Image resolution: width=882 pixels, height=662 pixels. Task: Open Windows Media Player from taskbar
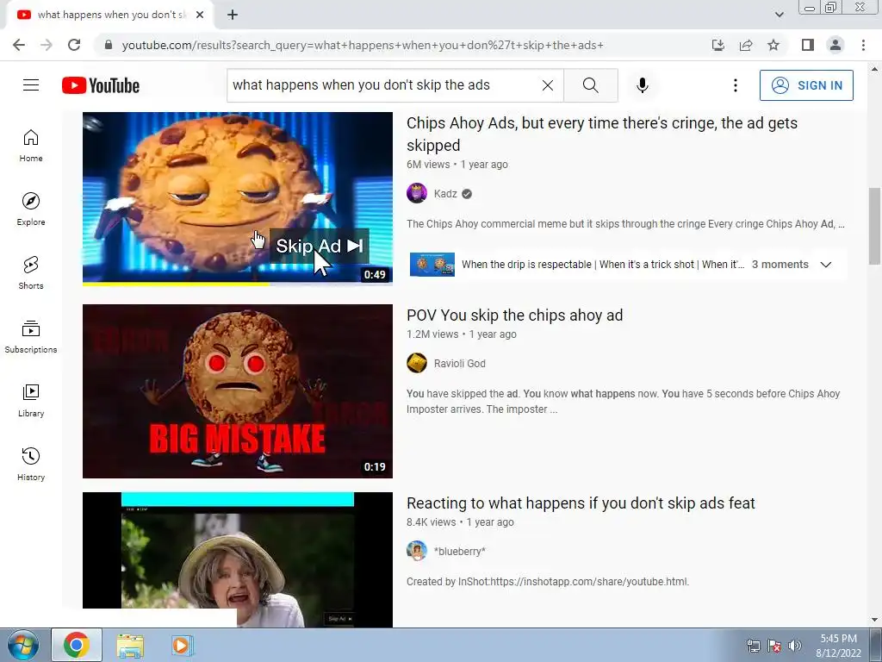(181, 645)
